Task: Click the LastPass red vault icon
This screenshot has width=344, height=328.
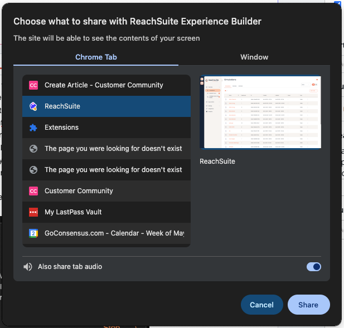Action: [x=33, y=212]
